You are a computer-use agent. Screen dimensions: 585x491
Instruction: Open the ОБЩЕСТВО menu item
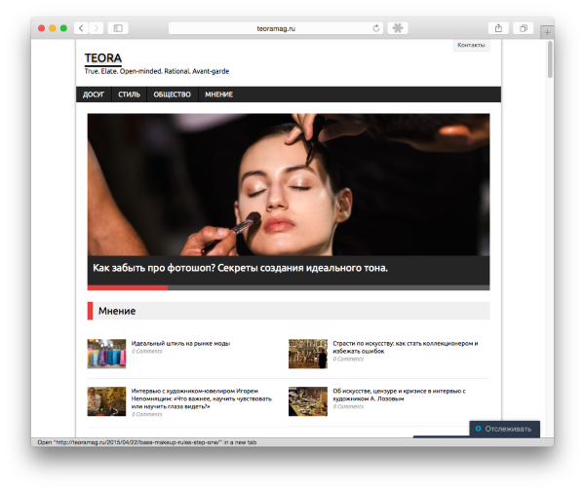[x=172, y=94]
